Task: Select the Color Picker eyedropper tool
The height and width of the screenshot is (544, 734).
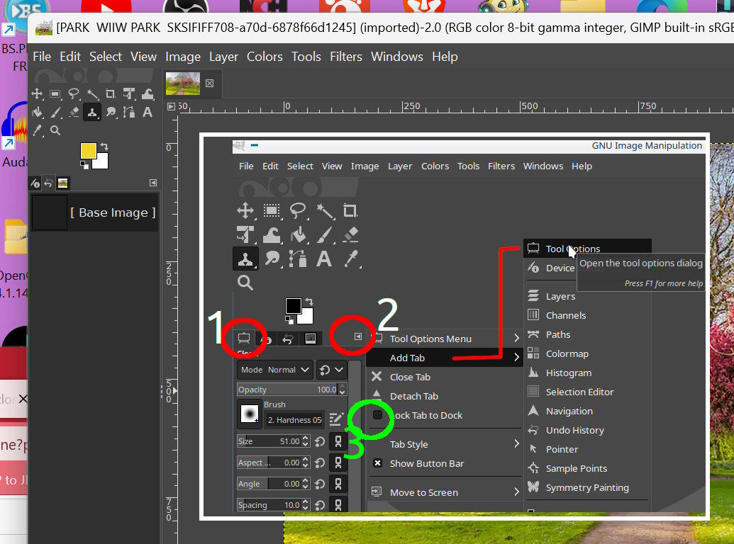Action: (37, 130)
